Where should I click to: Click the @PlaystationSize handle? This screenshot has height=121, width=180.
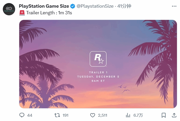tap(95, 6)
